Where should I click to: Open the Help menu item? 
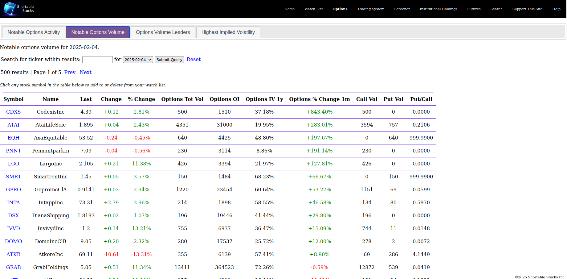[556, 9]
